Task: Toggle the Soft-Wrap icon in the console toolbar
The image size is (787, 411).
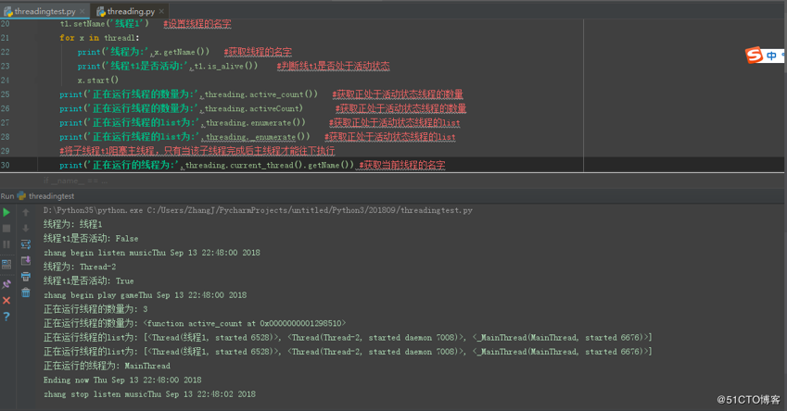Action: click(x=26, y=244)
